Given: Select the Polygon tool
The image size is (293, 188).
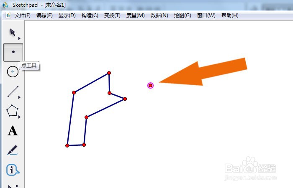Looking at the screenshot, I should (12, 111).
